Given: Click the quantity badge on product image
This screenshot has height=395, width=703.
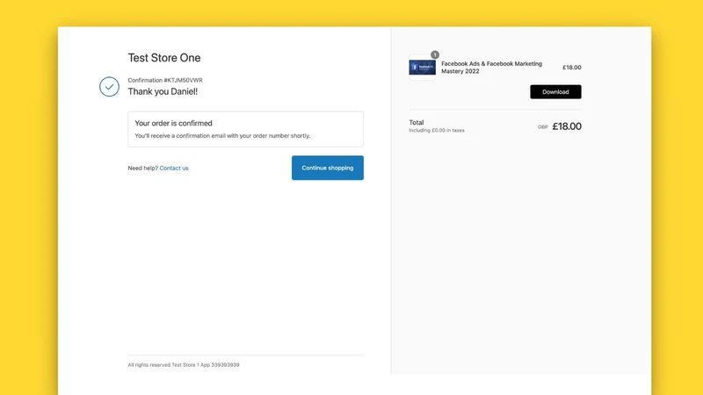Looking at the screenshot, I should tap(434, 54).
